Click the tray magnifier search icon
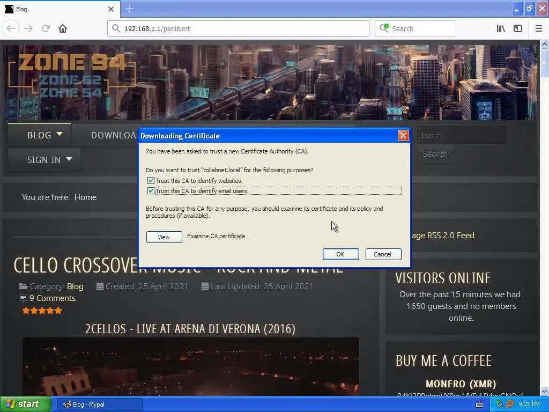Screen dimensions: 549x412 tap(510, 404)
